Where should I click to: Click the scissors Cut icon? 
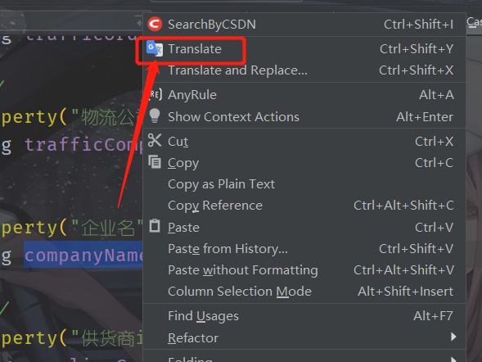click(x=155, y=141)
